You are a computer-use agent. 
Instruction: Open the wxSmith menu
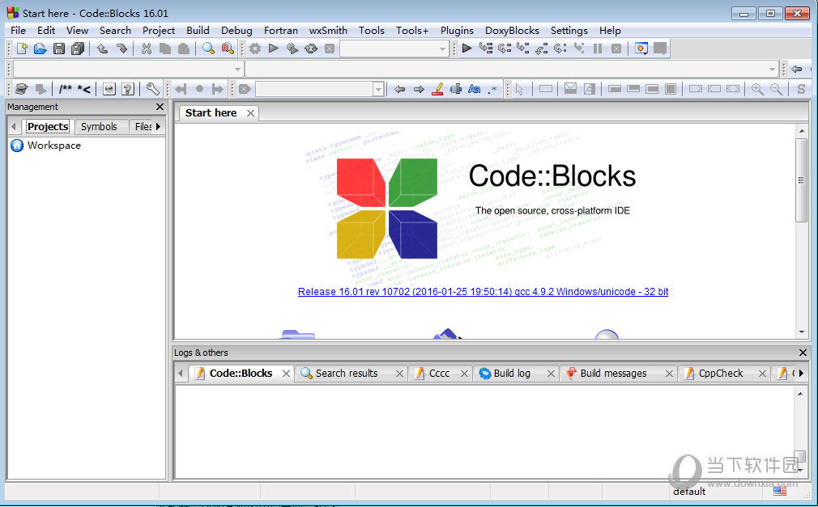tap(328, 30)
